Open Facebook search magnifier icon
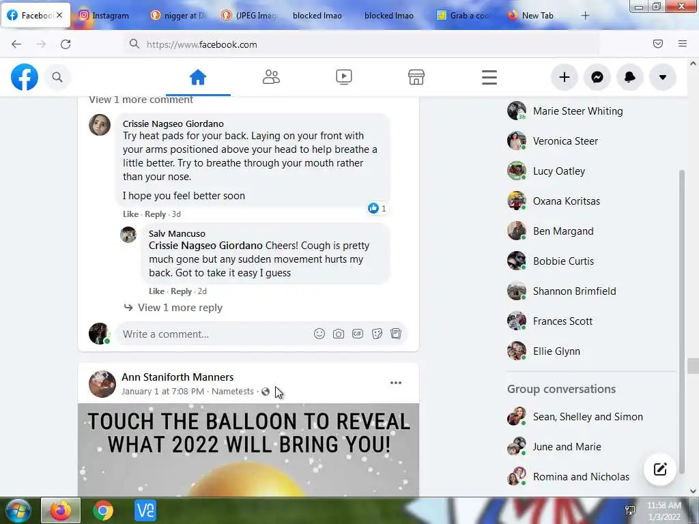 point(57,77)
